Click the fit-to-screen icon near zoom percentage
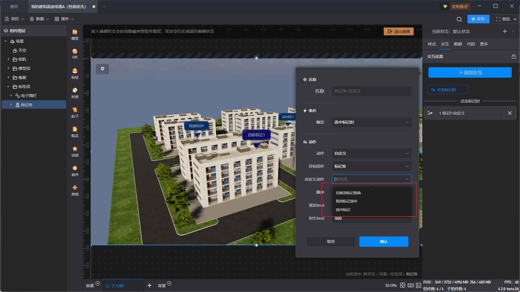This screenshot has width=520, height=292. (402, 285)
